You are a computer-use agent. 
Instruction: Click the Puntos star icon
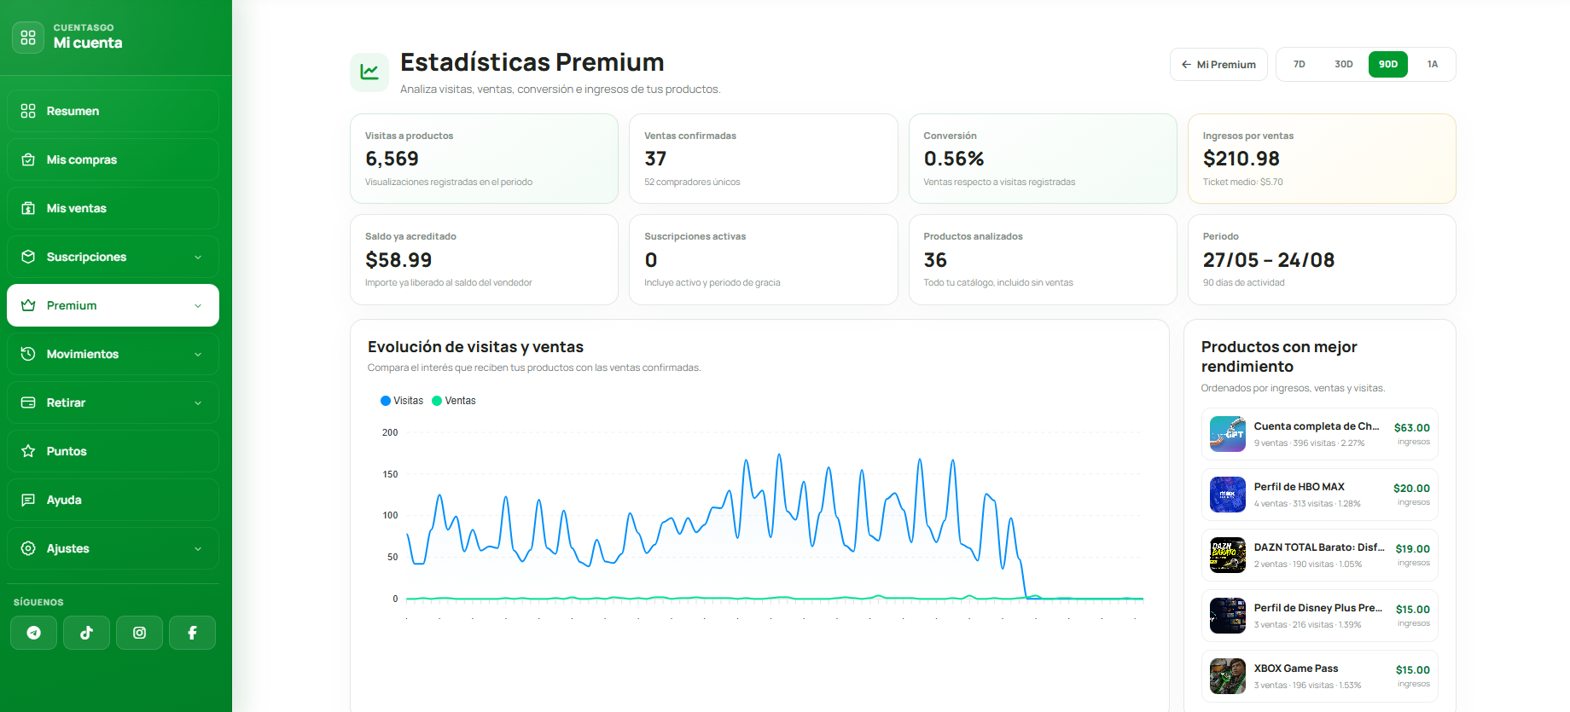click(x=28, y=451)
